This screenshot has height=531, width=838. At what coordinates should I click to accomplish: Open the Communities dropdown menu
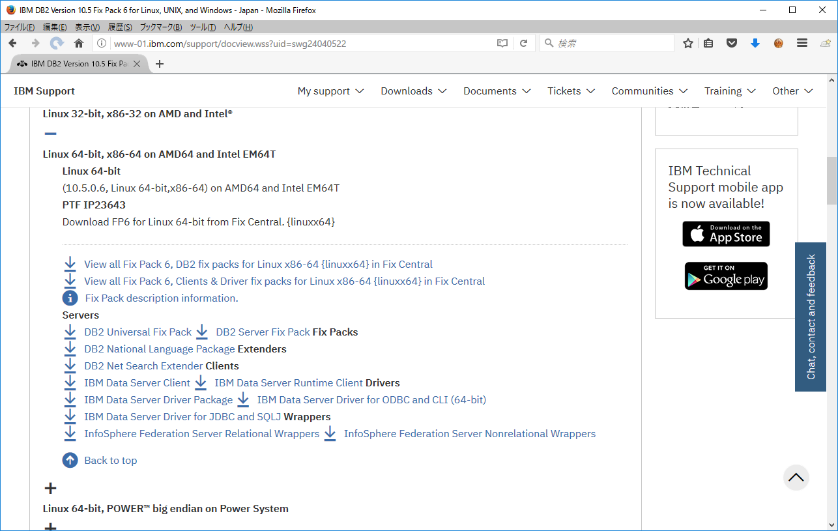pos(650,91)
